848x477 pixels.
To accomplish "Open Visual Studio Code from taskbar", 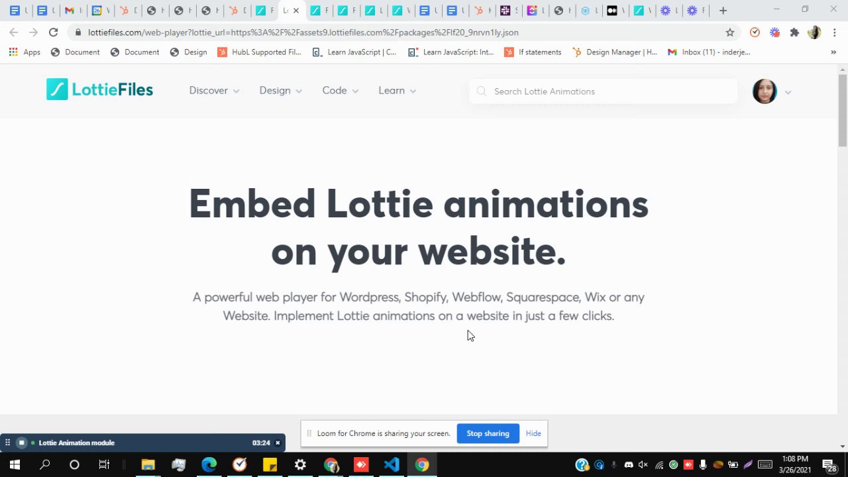I will click(x=392, y=464).
